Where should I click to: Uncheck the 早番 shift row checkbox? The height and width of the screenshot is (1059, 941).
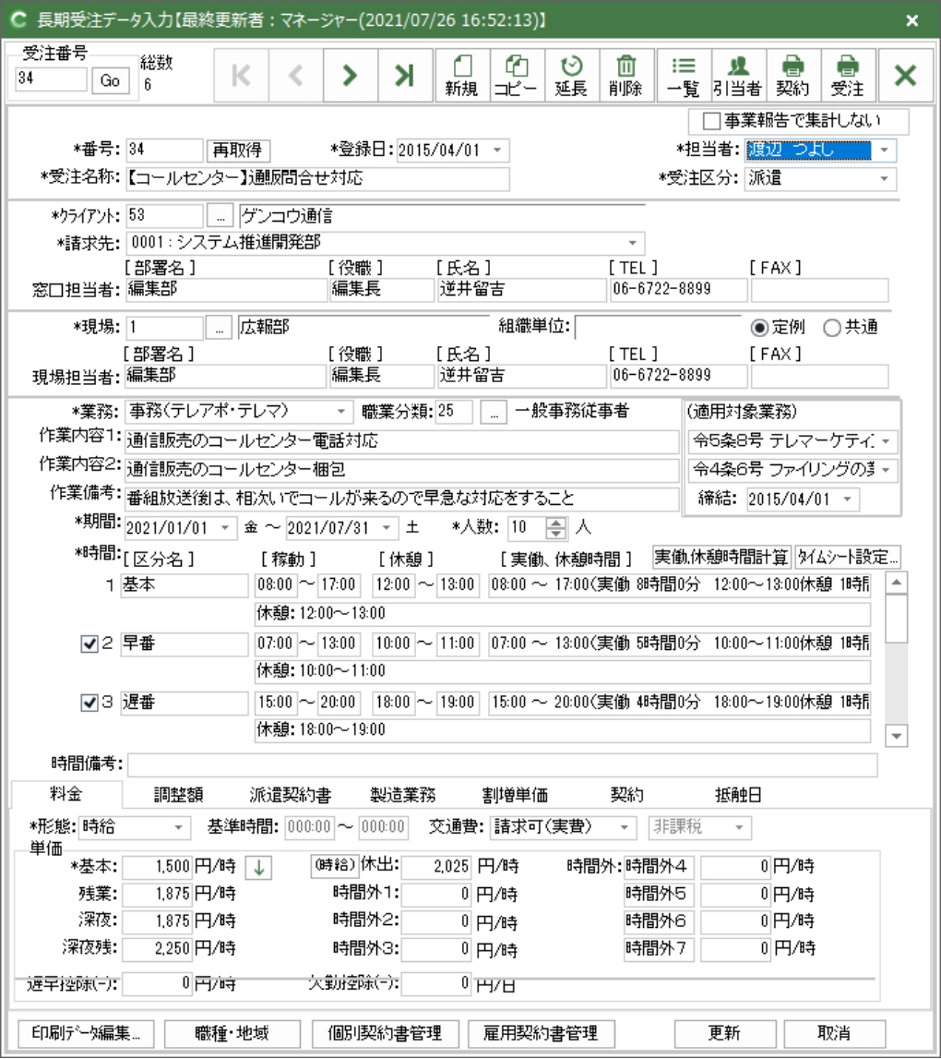[x=89, y=644]
